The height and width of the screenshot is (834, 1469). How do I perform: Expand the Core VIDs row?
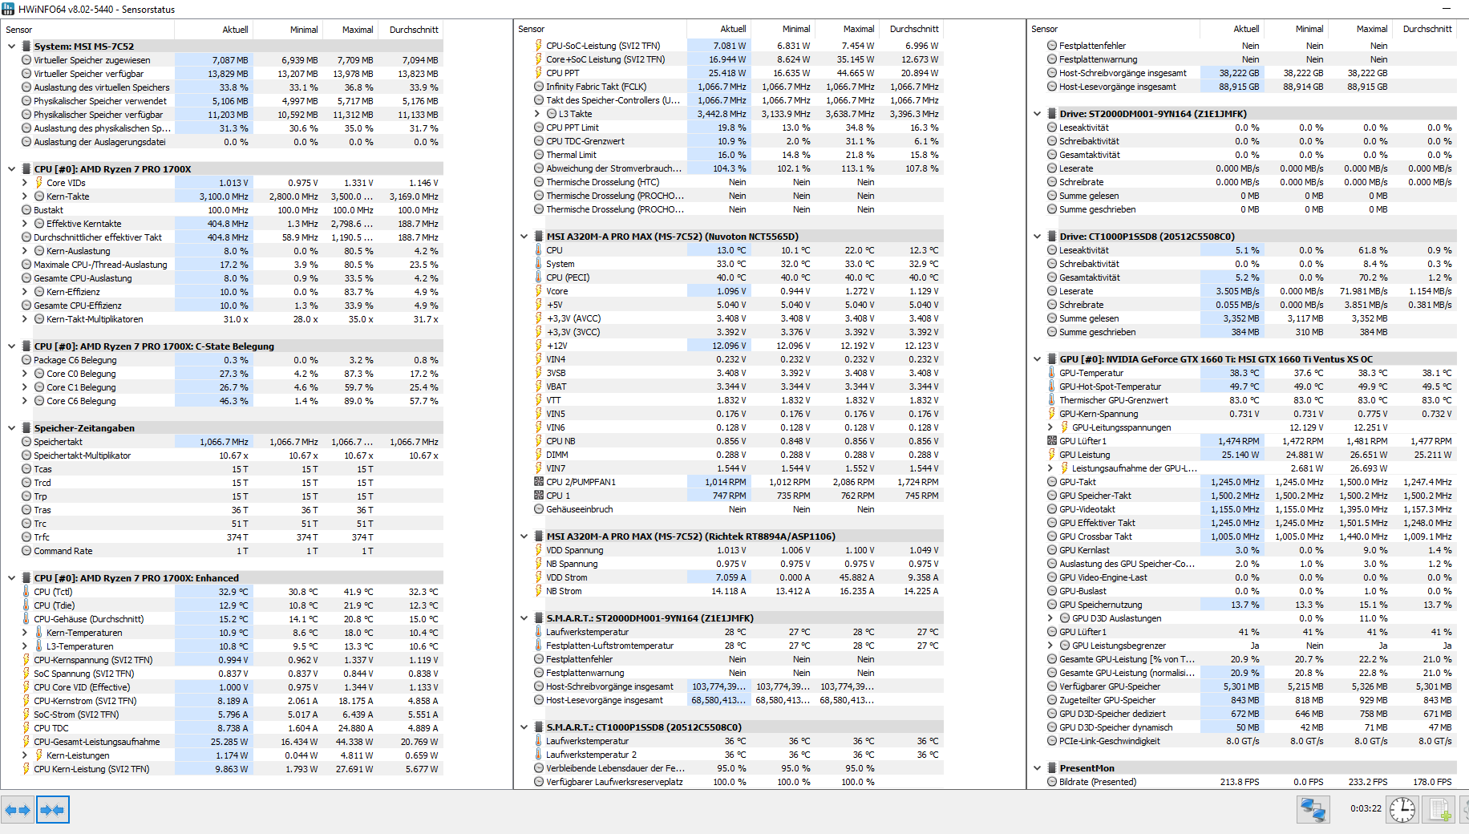pyautogui.click(x=25, y=183)
